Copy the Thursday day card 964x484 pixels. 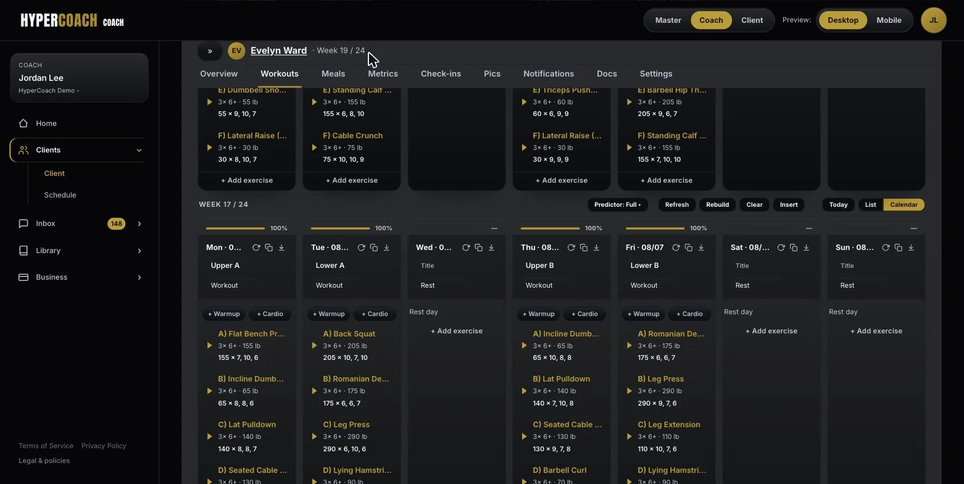click(584, 248)
